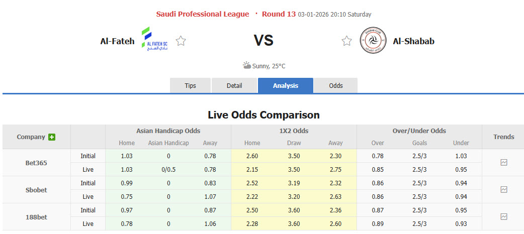This screenshot has height=234, width=524.
Task: Open the Saudi Professional League link
Action: tap(203, 14)
